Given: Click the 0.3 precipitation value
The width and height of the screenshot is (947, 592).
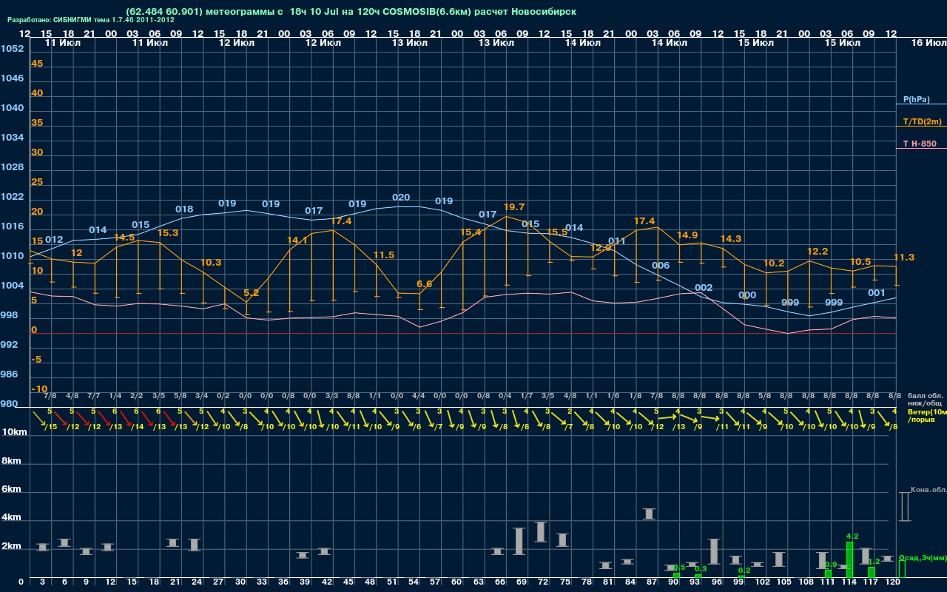Looking at the screenshot, I should tap(701, 568).
